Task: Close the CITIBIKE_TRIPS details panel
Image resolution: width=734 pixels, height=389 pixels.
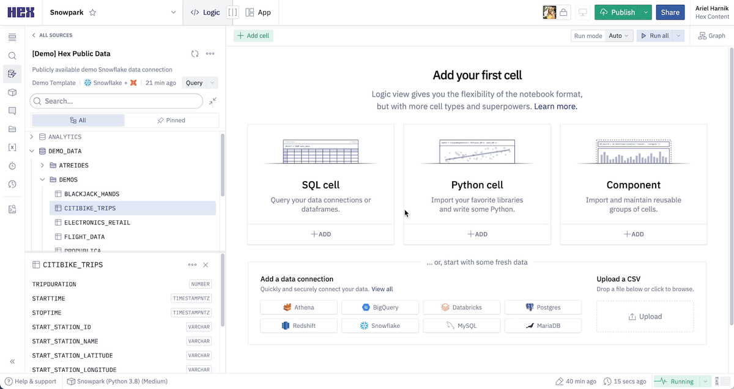Action: tap(206, 265)
